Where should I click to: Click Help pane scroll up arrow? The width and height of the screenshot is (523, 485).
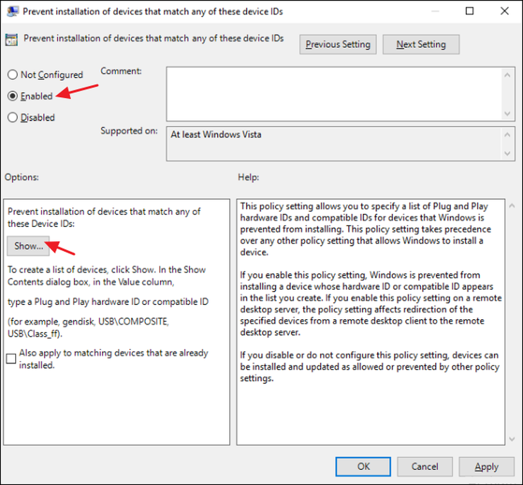(x=511, y=206)
